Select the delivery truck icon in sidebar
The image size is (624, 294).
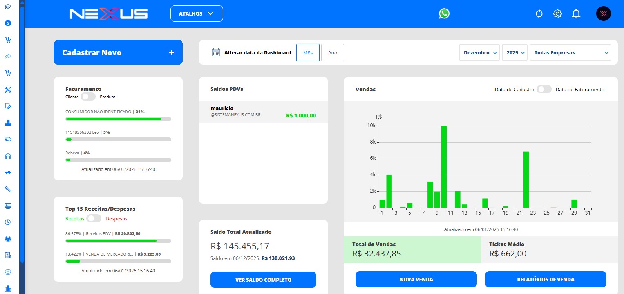(x=8, y=139)
